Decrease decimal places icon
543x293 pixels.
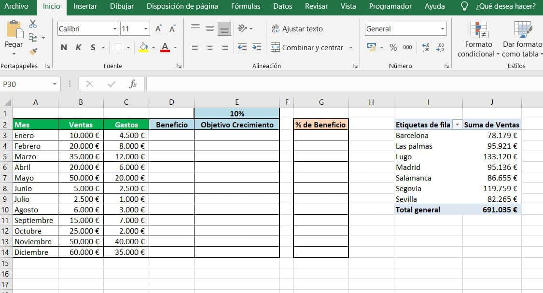440,47
